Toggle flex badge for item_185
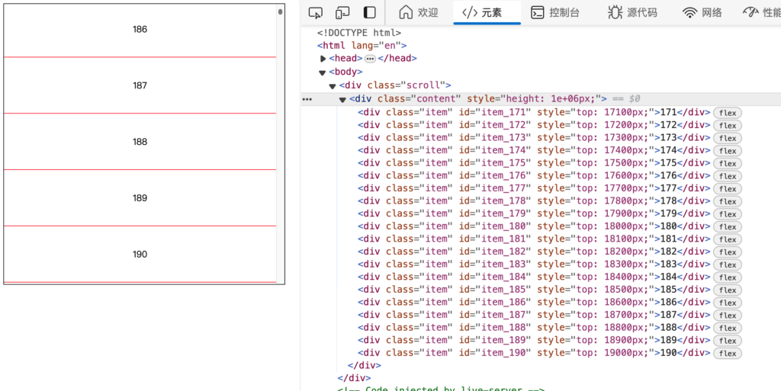The image size is (781, 391). click(727, 290)
